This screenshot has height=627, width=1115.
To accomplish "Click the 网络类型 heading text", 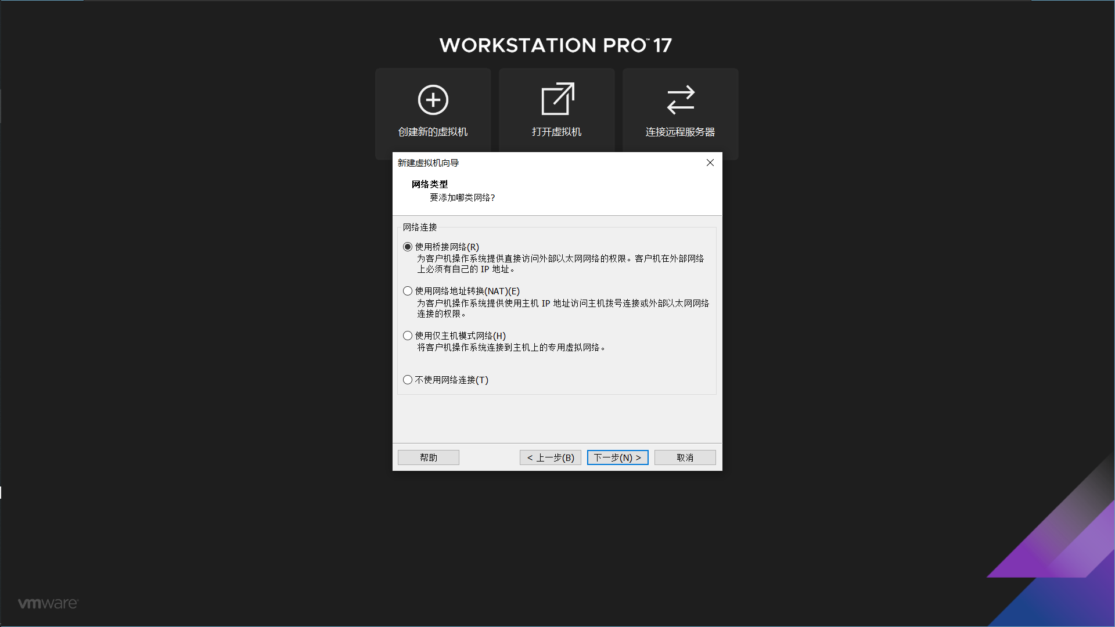I will pyautogui.click(x=430, y=184).
